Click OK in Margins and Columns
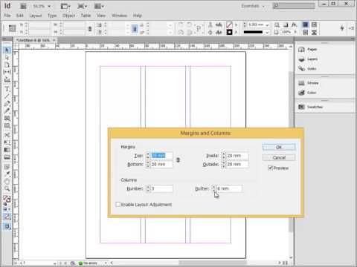357x267 pixels. click(x=279, y=147)
